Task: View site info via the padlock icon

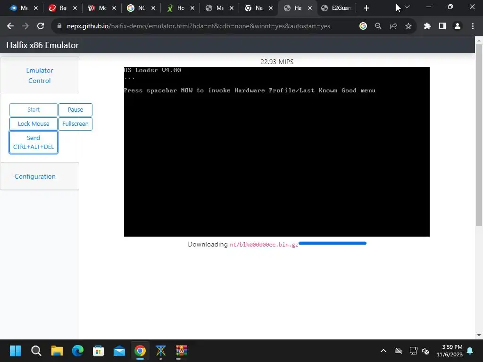Action: pos(59,26)
